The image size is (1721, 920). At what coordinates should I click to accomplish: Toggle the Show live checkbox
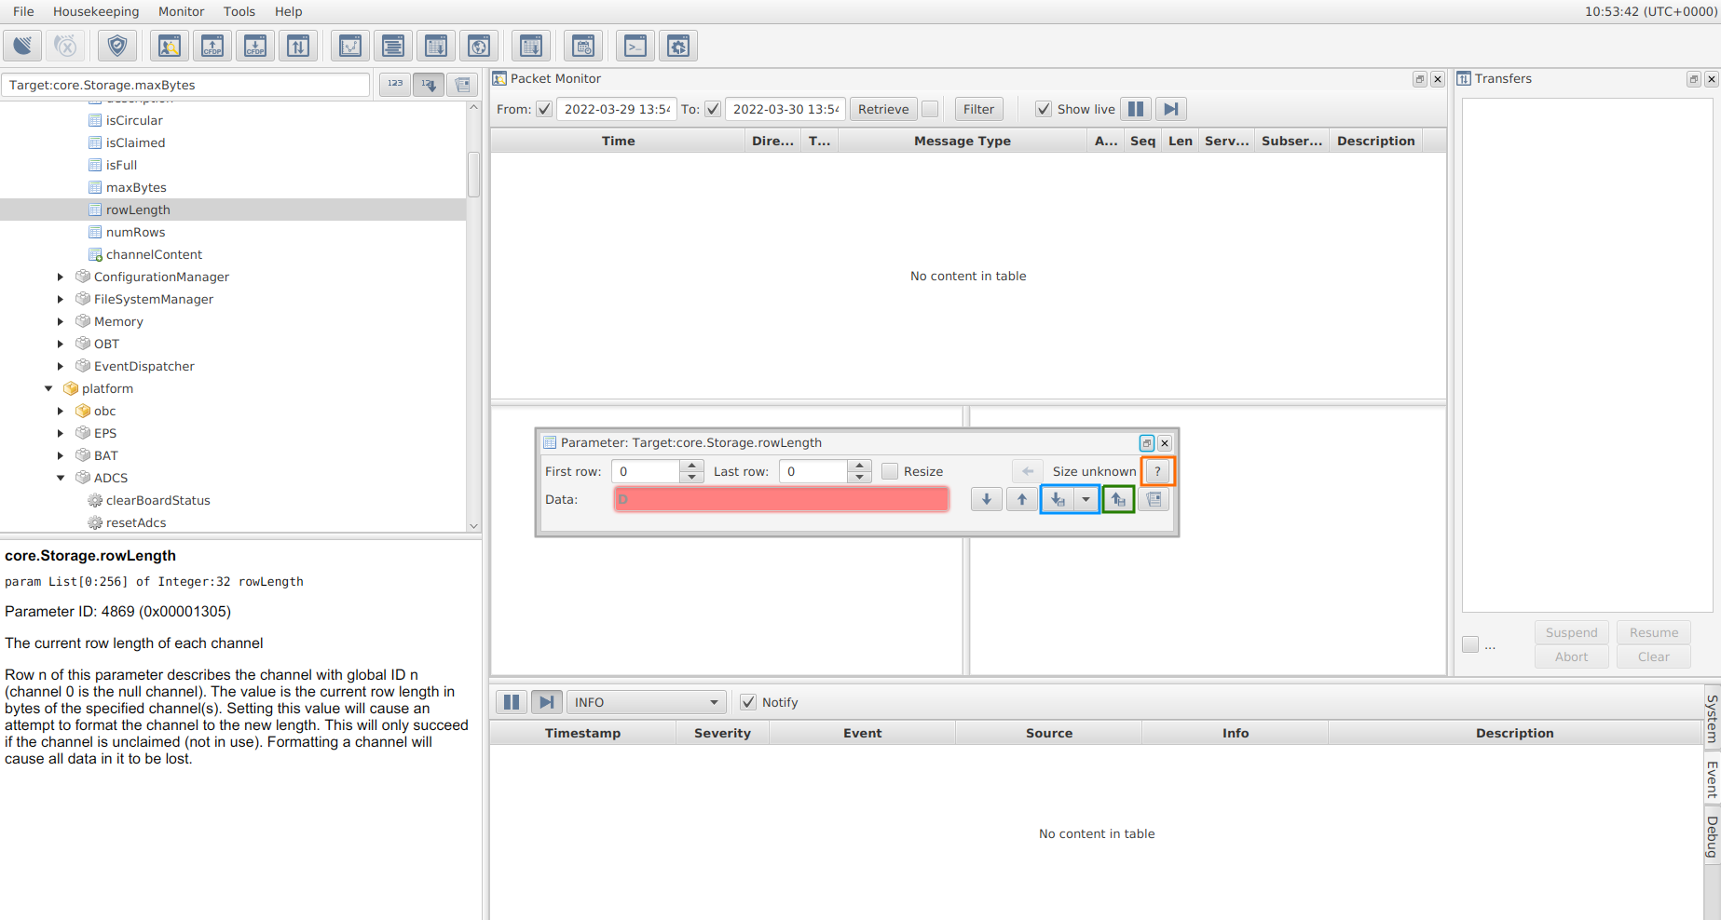(1044, 109)
